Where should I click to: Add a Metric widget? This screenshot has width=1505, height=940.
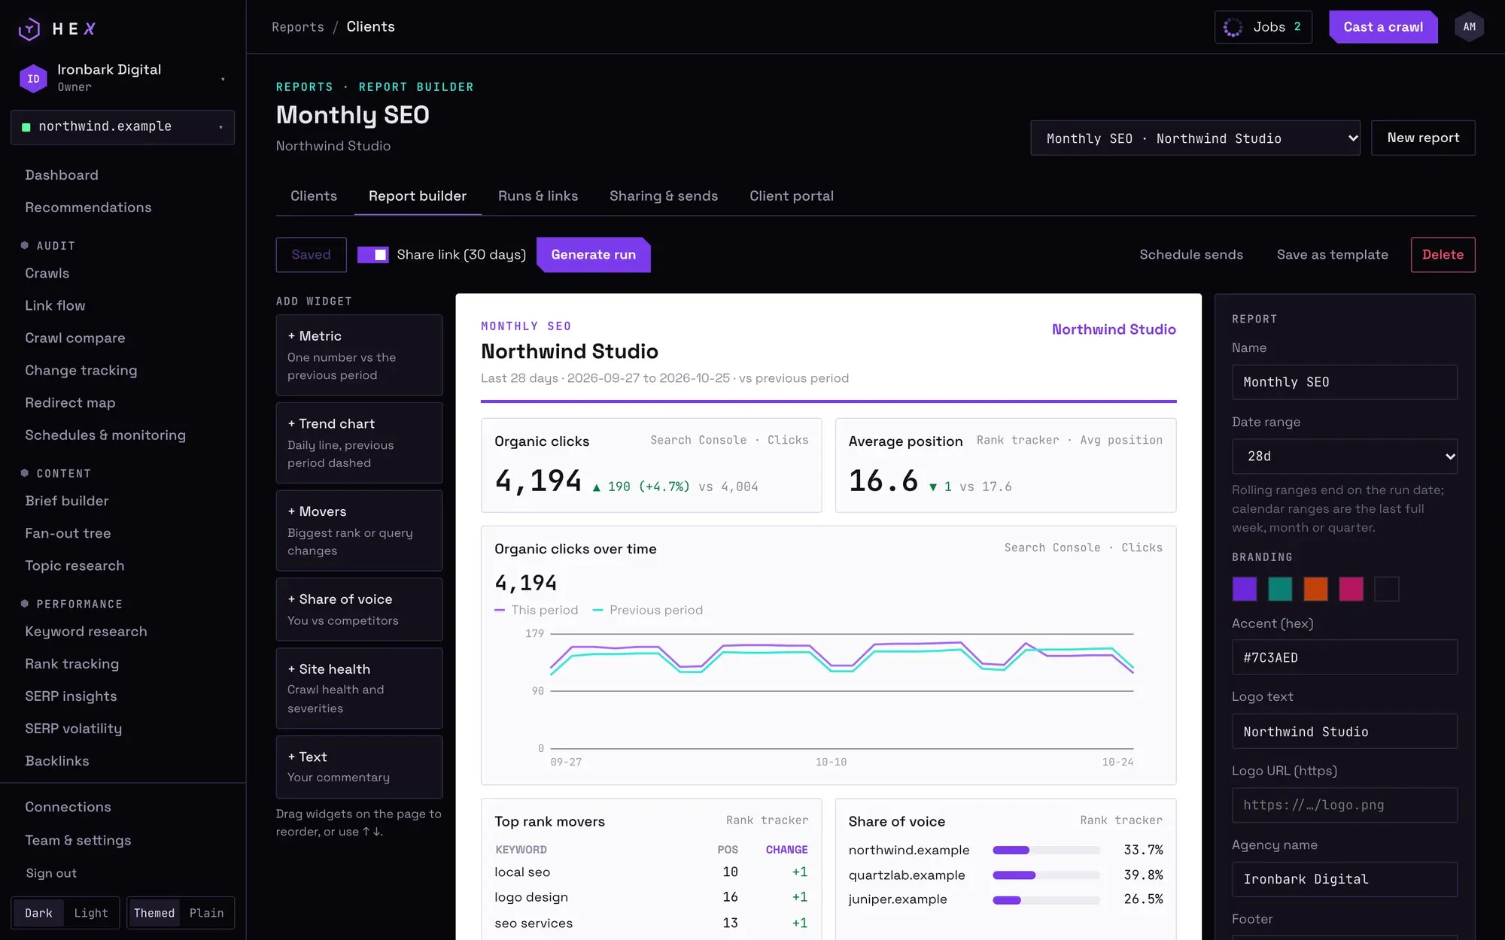click(359, 355)
